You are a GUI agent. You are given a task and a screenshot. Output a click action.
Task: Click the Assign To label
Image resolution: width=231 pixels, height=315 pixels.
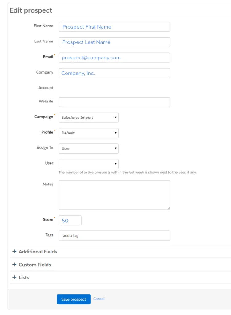tap(45, 148)
